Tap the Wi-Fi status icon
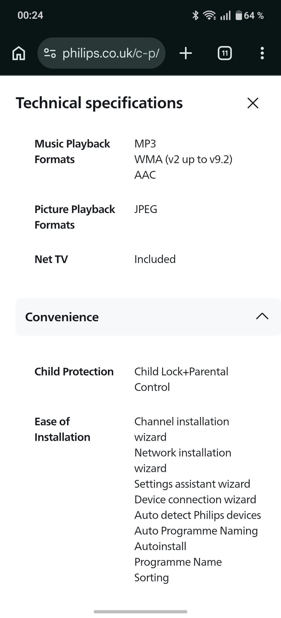Screen dimensions: 281x618 (x=210, y=15)
